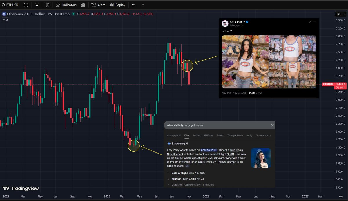Switch to the Σύντομα βίντεο tab
Image resolution: width=348 pixels, height=201 pixels.
tap(235, 136)
